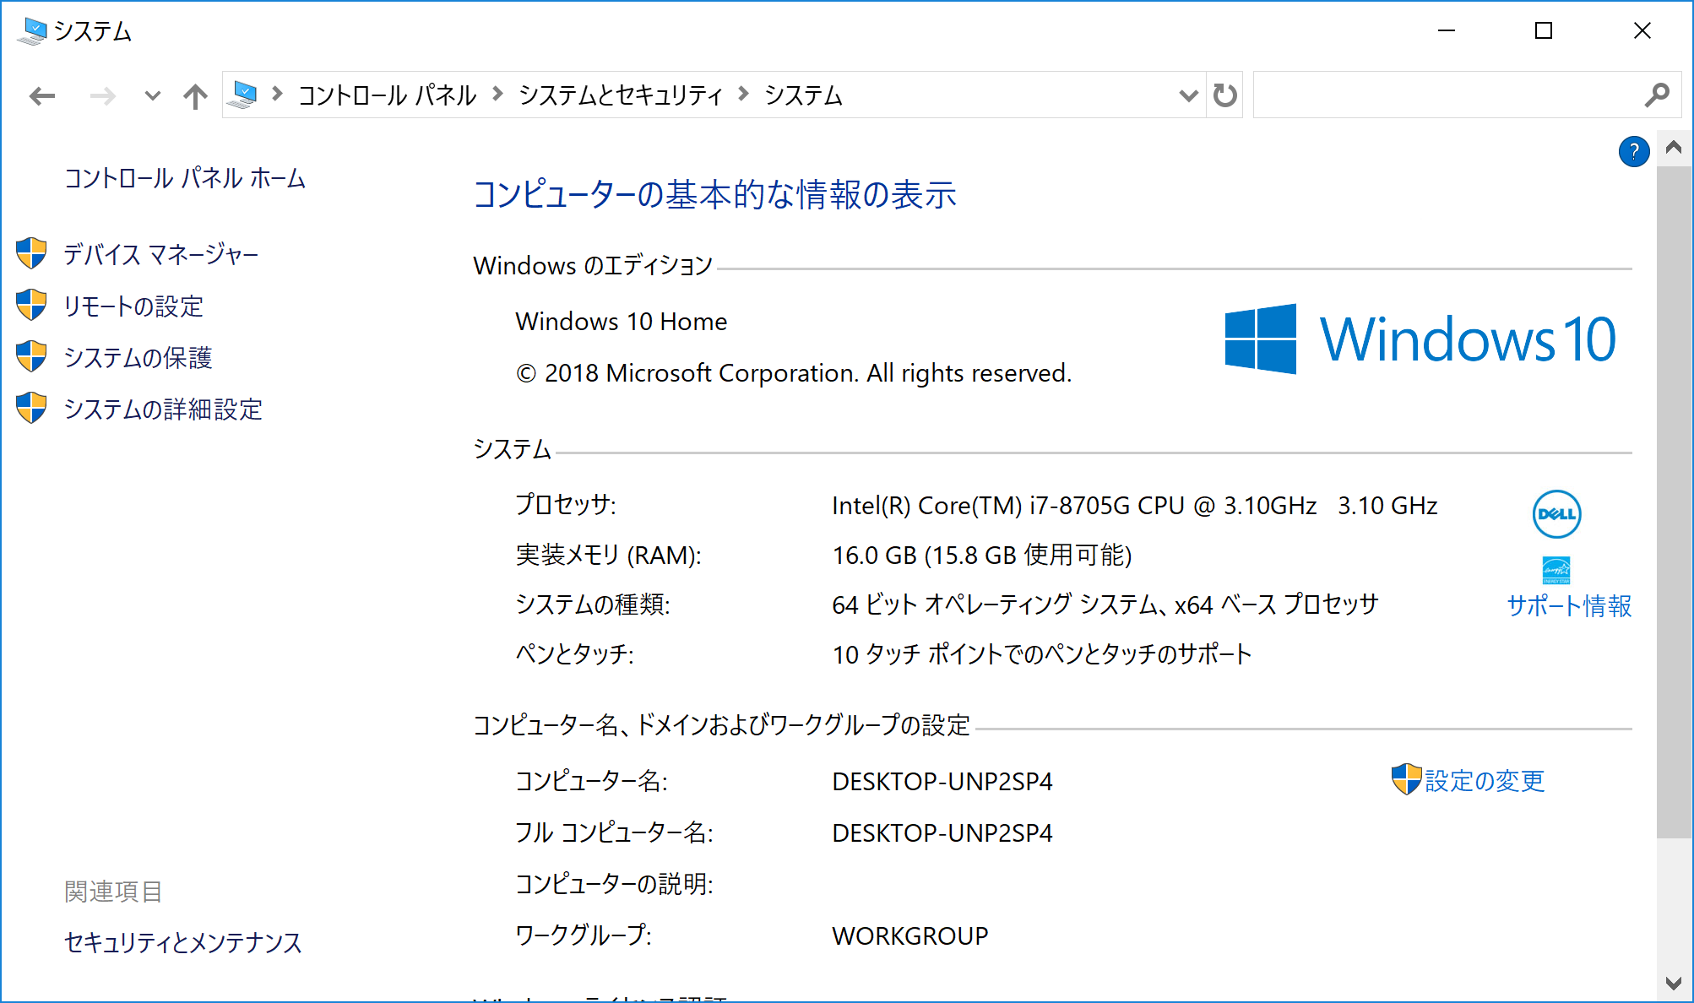
Task: Click the Back navigation arrow
Action: coord(42,96)
